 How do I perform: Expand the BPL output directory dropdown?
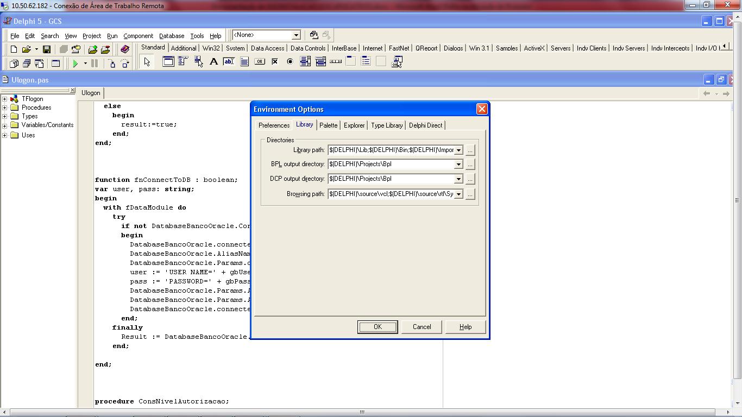[x=458, y=165]
